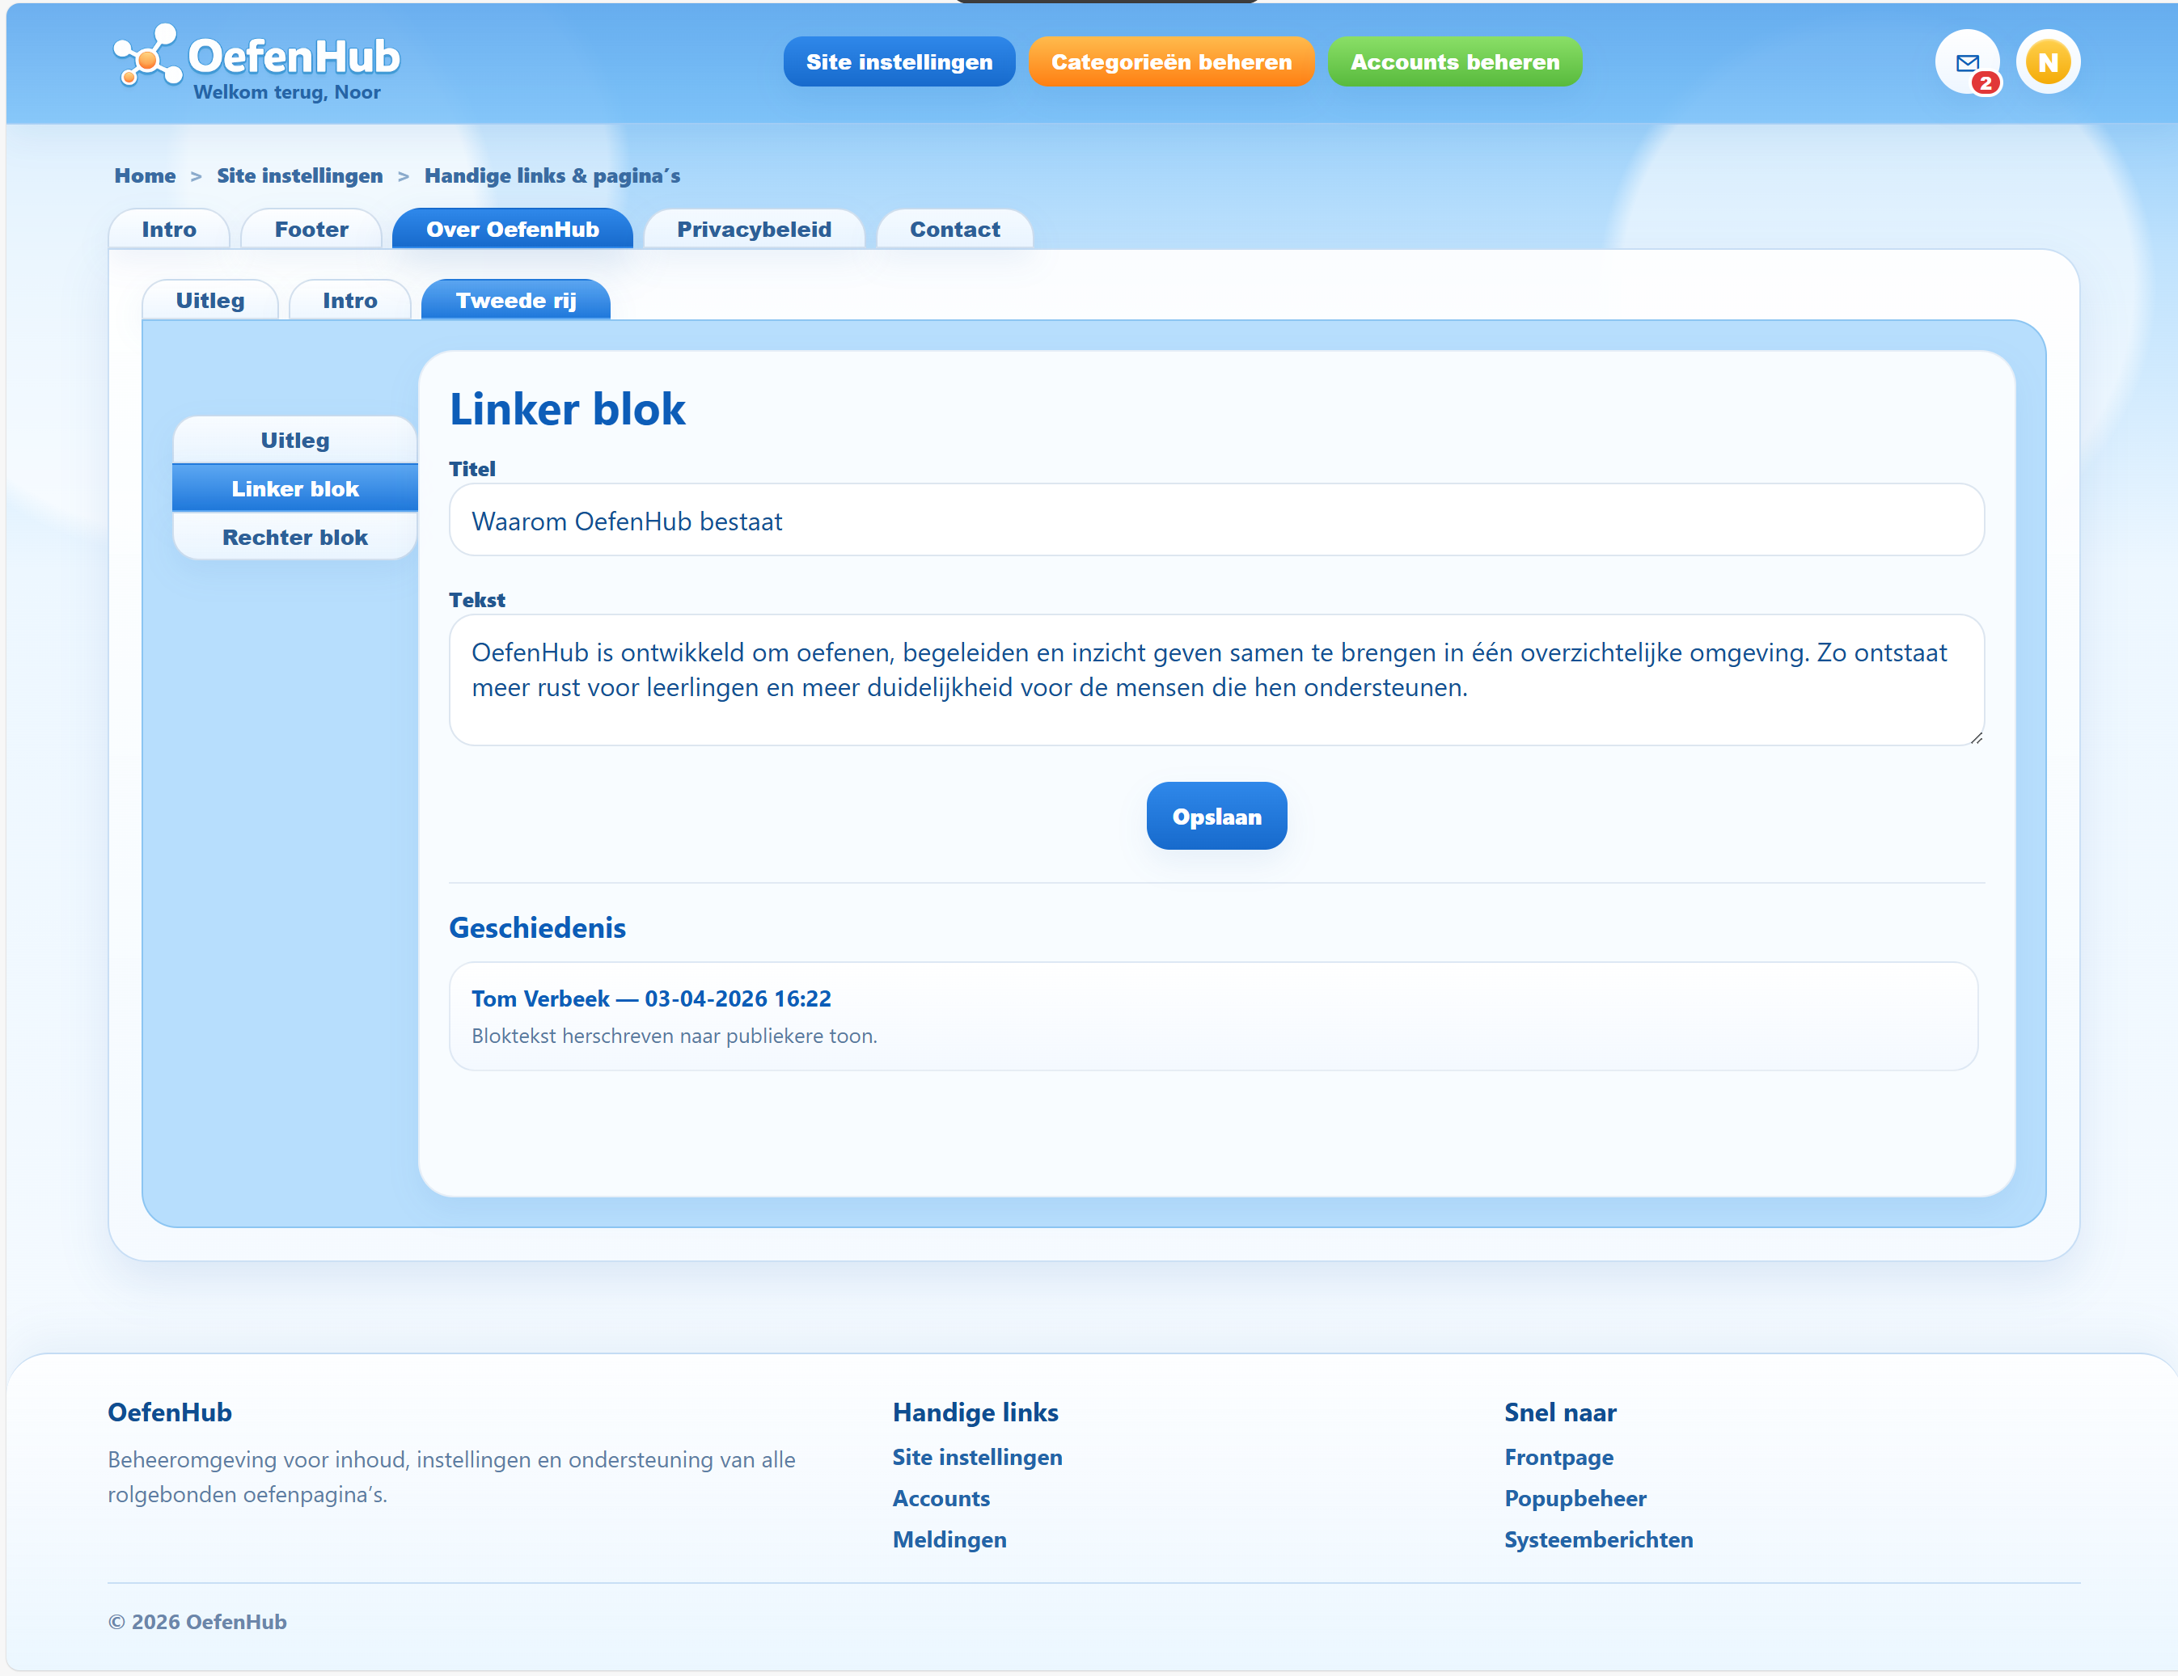Click the 'Snel naar' footer heading

[x=1561, y=1412]
